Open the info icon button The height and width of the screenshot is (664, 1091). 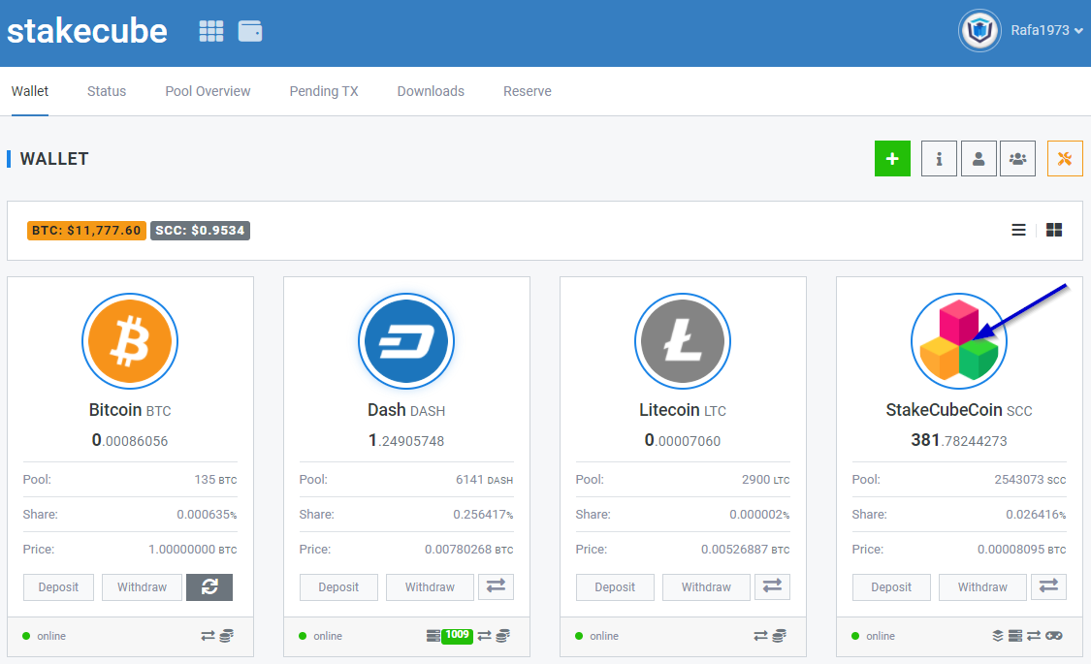click(x=939, y=159)
